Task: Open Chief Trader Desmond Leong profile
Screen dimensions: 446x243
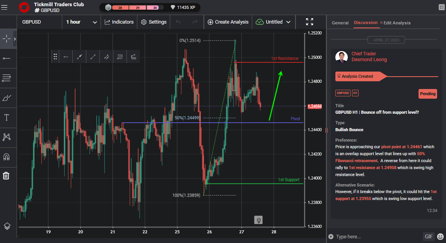Action: click(x=369, y=56)
